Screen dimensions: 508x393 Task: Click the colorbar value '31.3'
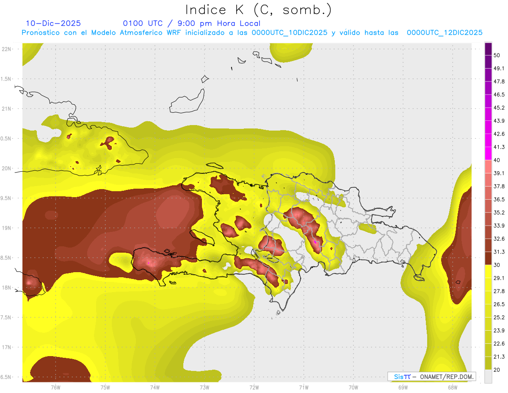tap(499, 252)
